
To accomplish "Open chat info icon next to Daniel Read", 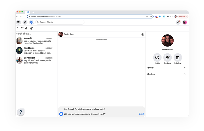I will (142, 34).
